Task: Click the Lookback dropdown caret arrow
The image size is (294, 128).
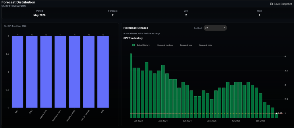Action: (225, 28)
